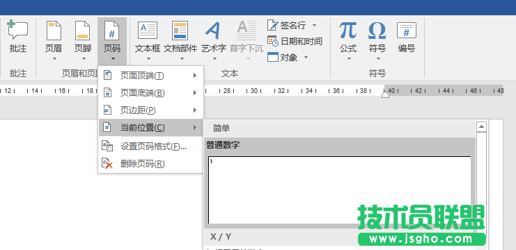Open 文档部件 quick parts
Viewport: 516px width, 250px height.
(x=180, y=40)
